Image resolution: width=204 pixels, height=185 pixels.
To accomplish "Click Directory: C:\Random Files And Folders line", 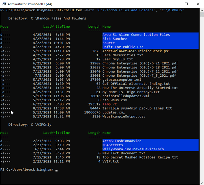I will (x=47, y=18).
